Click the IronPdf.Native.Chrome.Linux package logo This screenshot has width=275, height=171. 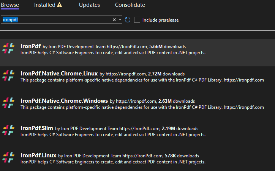click(8, 75)
